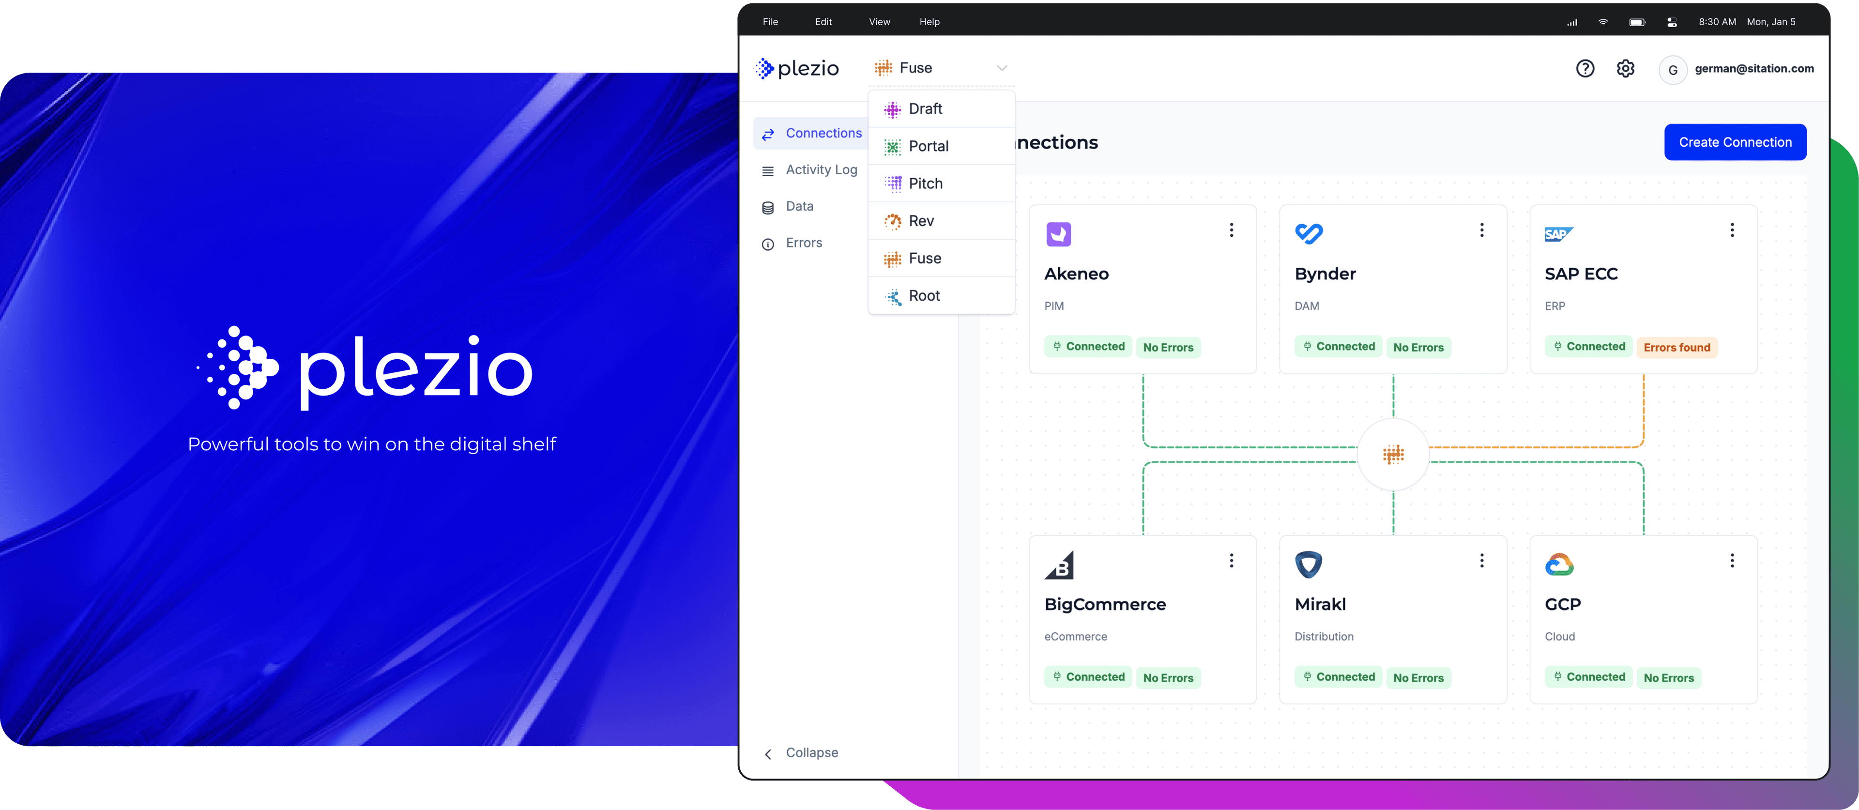Click the date Mon, Jan 5
The height and width of the screenshot is (810, 1859).
tap(1770, 22)
